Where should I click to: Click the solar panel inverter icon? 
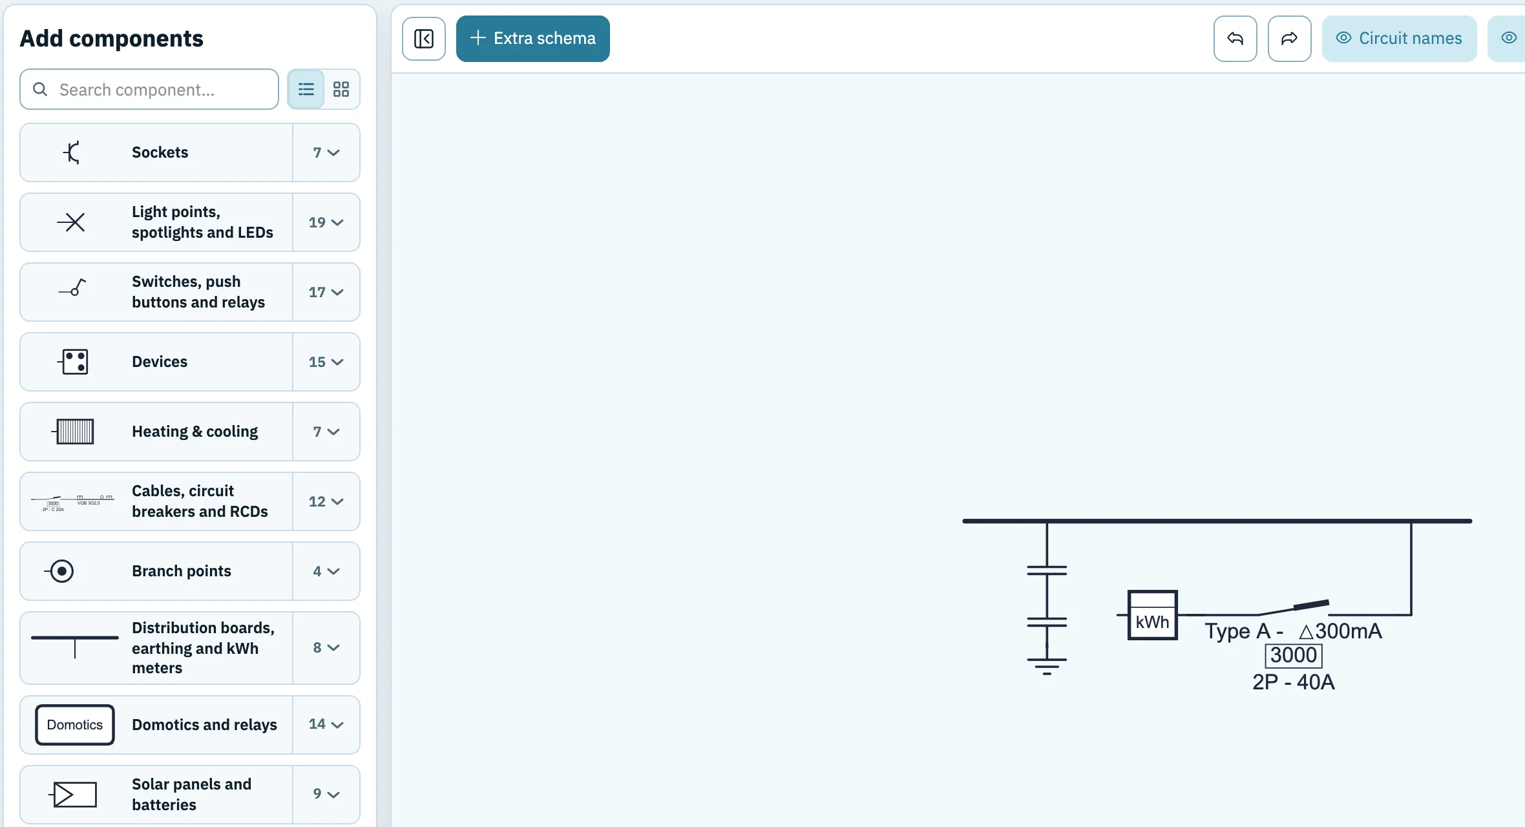click(x=73, y=795)
